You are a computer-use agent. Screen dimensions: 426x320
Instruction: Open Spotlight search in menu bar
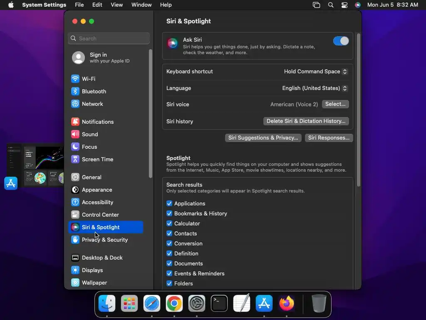click(331, 5)
